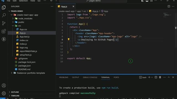177x99 pixels.
Task: Open the Manage gear icon
Action: [4, 94]
